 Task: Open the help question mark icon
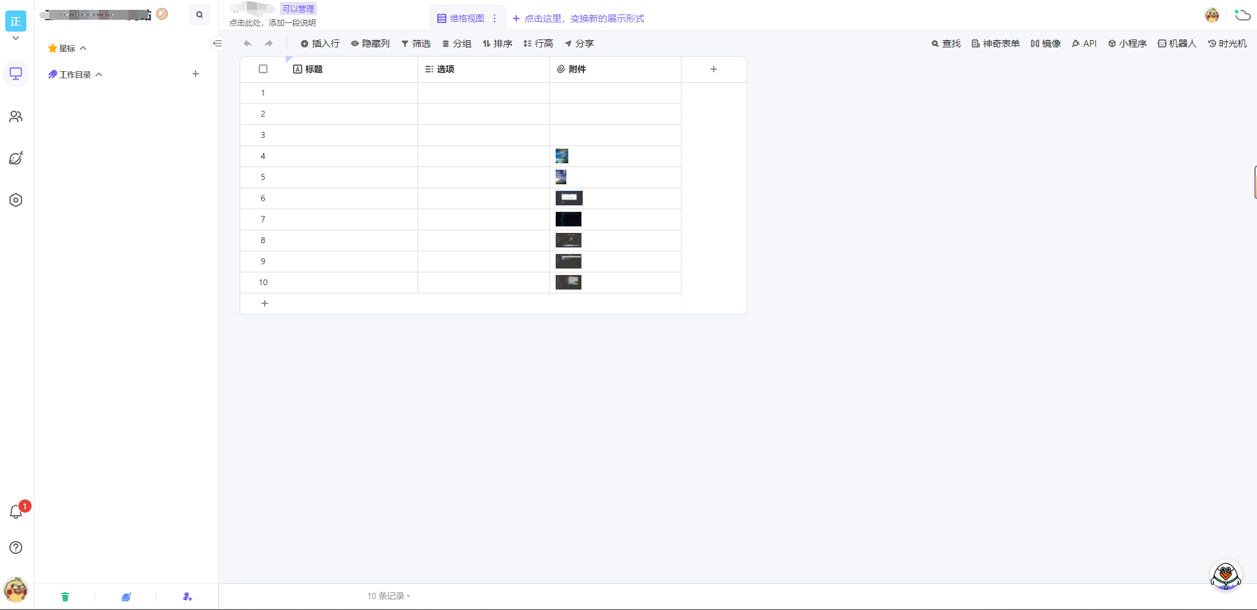point(16,547)
